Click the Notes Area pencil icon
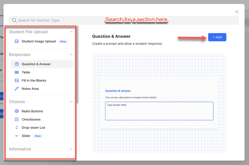 click(x=17, y=89)
